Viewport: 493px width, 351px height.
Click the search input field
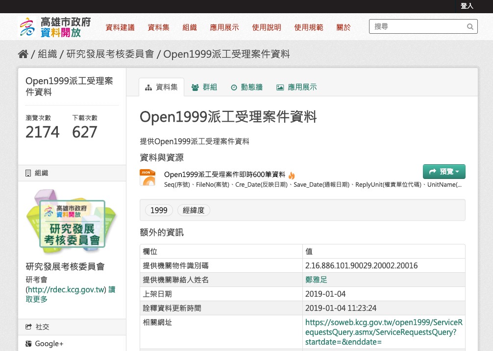tap(417, 27)
